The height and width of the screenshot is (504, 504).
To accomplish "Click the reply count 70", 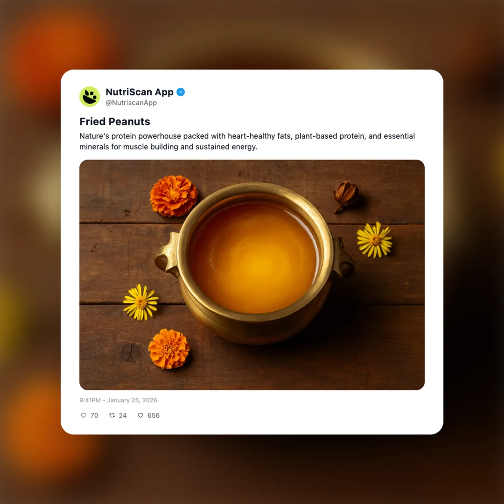I will (94, 415).
